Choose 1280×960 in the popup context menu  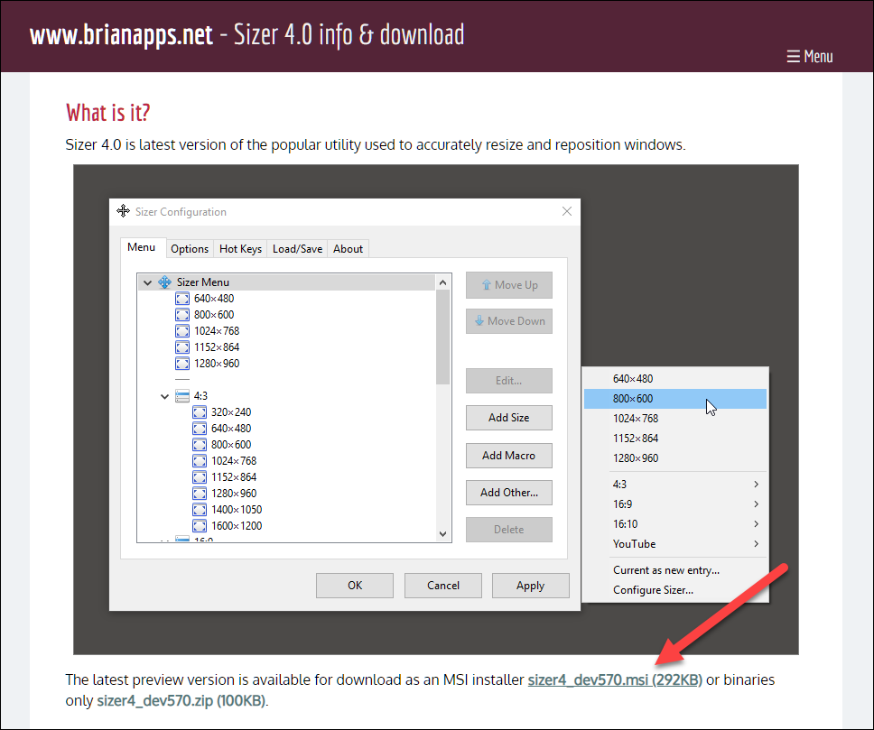tap(675, 458)
